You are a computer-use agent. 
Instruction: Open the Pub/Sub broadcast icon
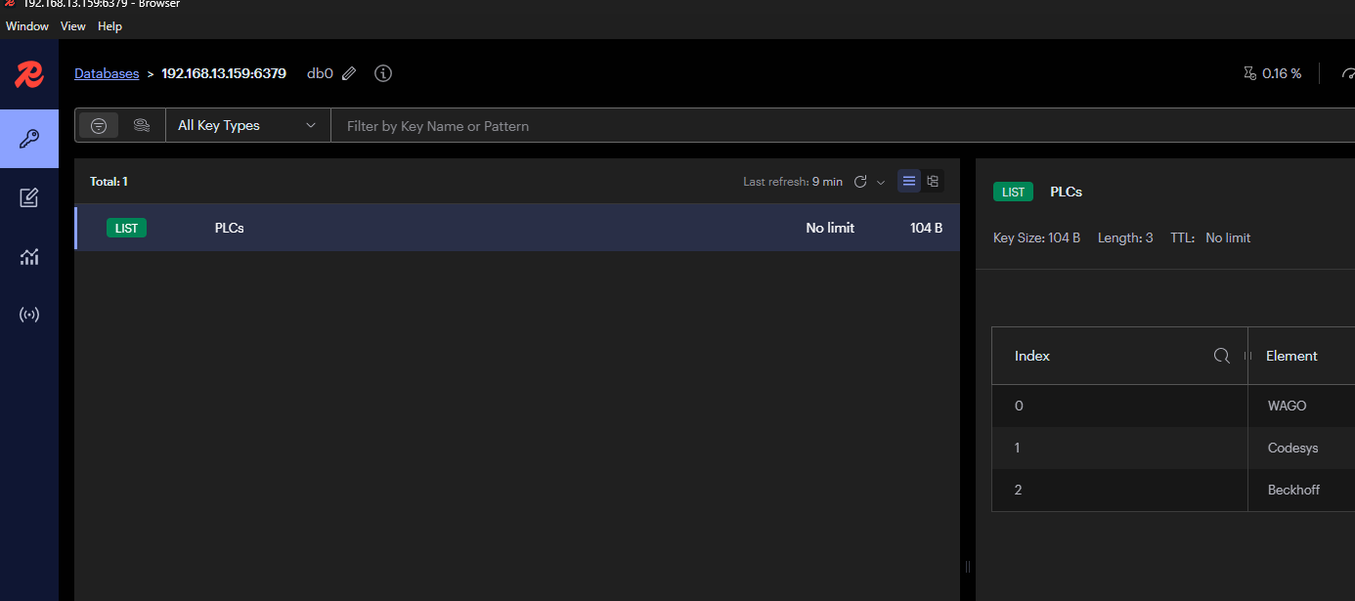point(29,315)
